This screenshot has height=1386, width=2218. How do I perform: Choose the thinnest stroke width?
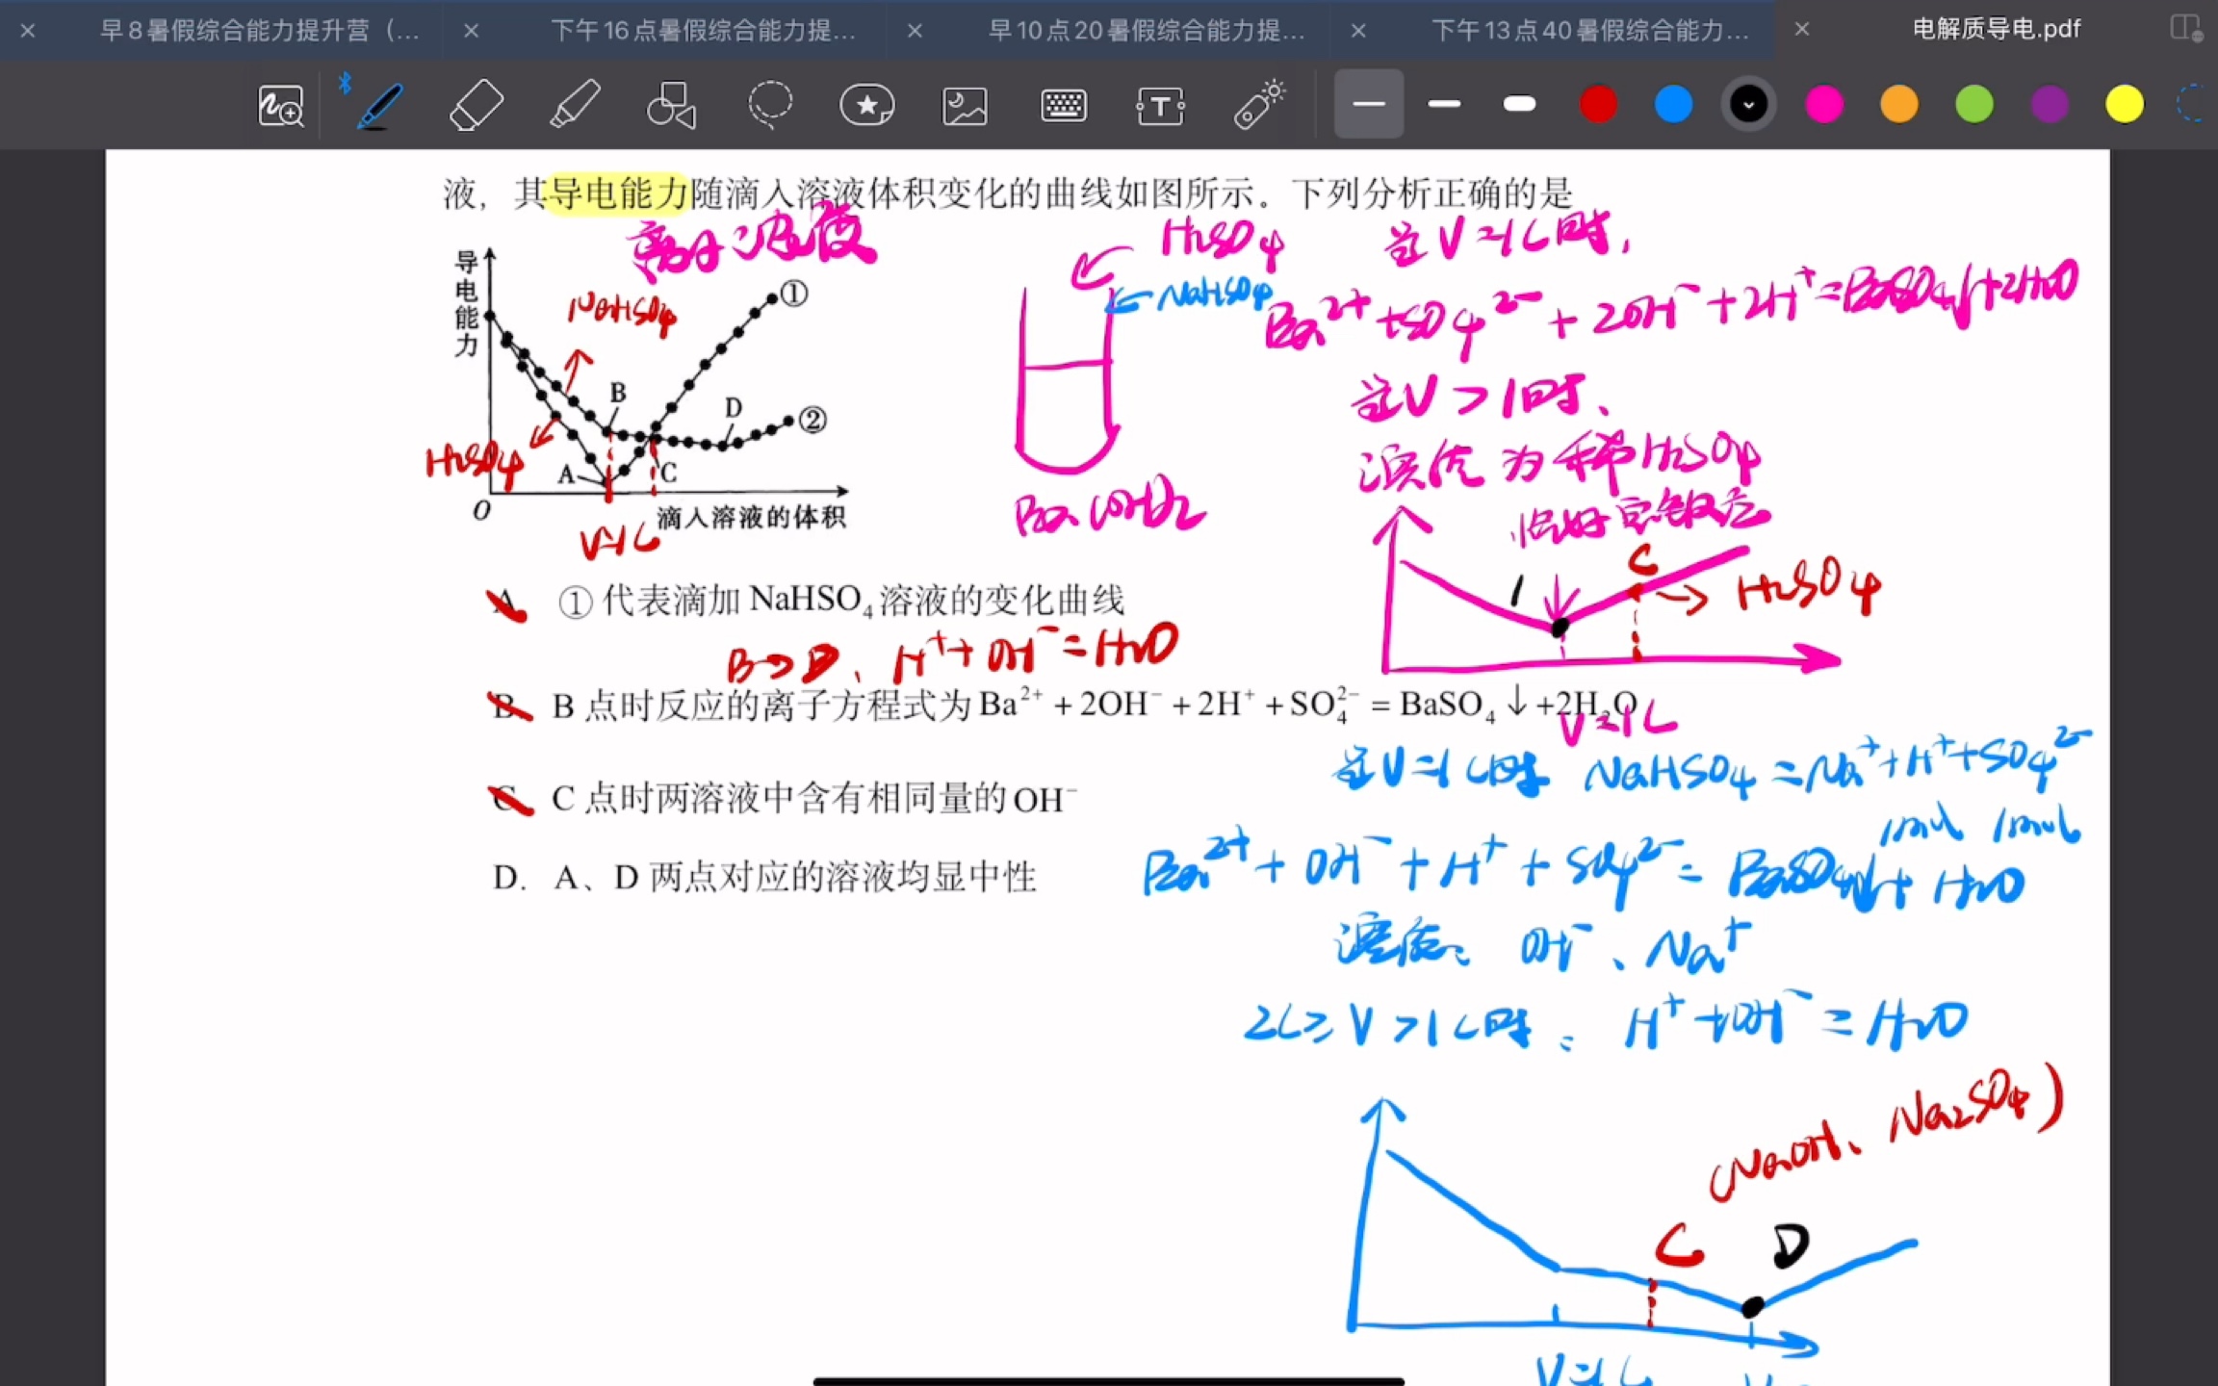(1368, 104)
